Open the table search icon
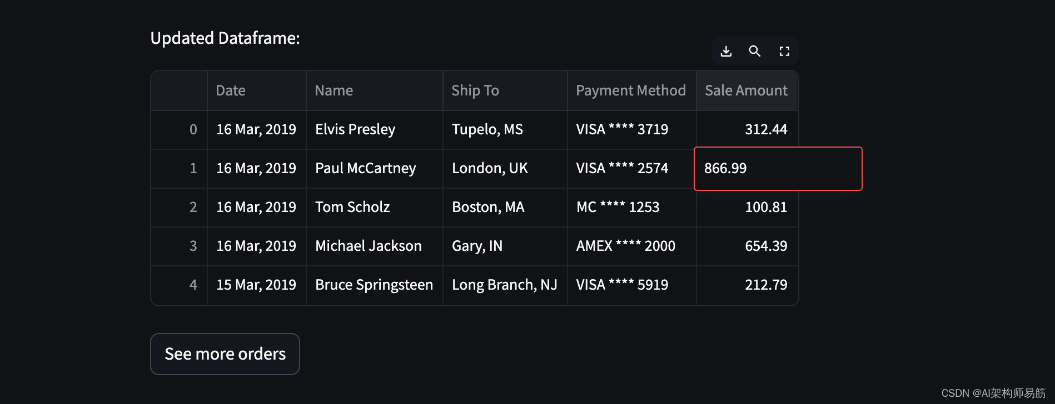The image size is (1055, 404). pyautogui.click(x=755, y=52)
